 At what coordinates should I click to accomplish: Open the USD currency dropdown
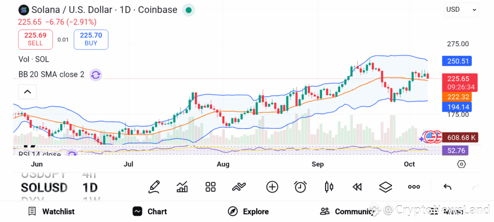[461, 9]
